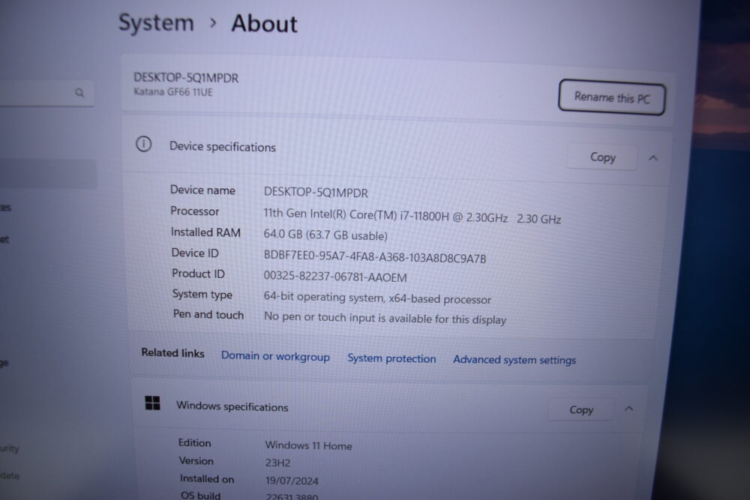750x500 pixels.
Task: Collapse the Device specifications section chevron
Action: [x=653, y=157]
